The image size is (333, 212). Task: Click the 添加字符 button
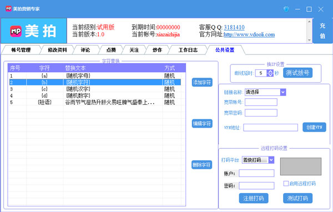point(202,82)
